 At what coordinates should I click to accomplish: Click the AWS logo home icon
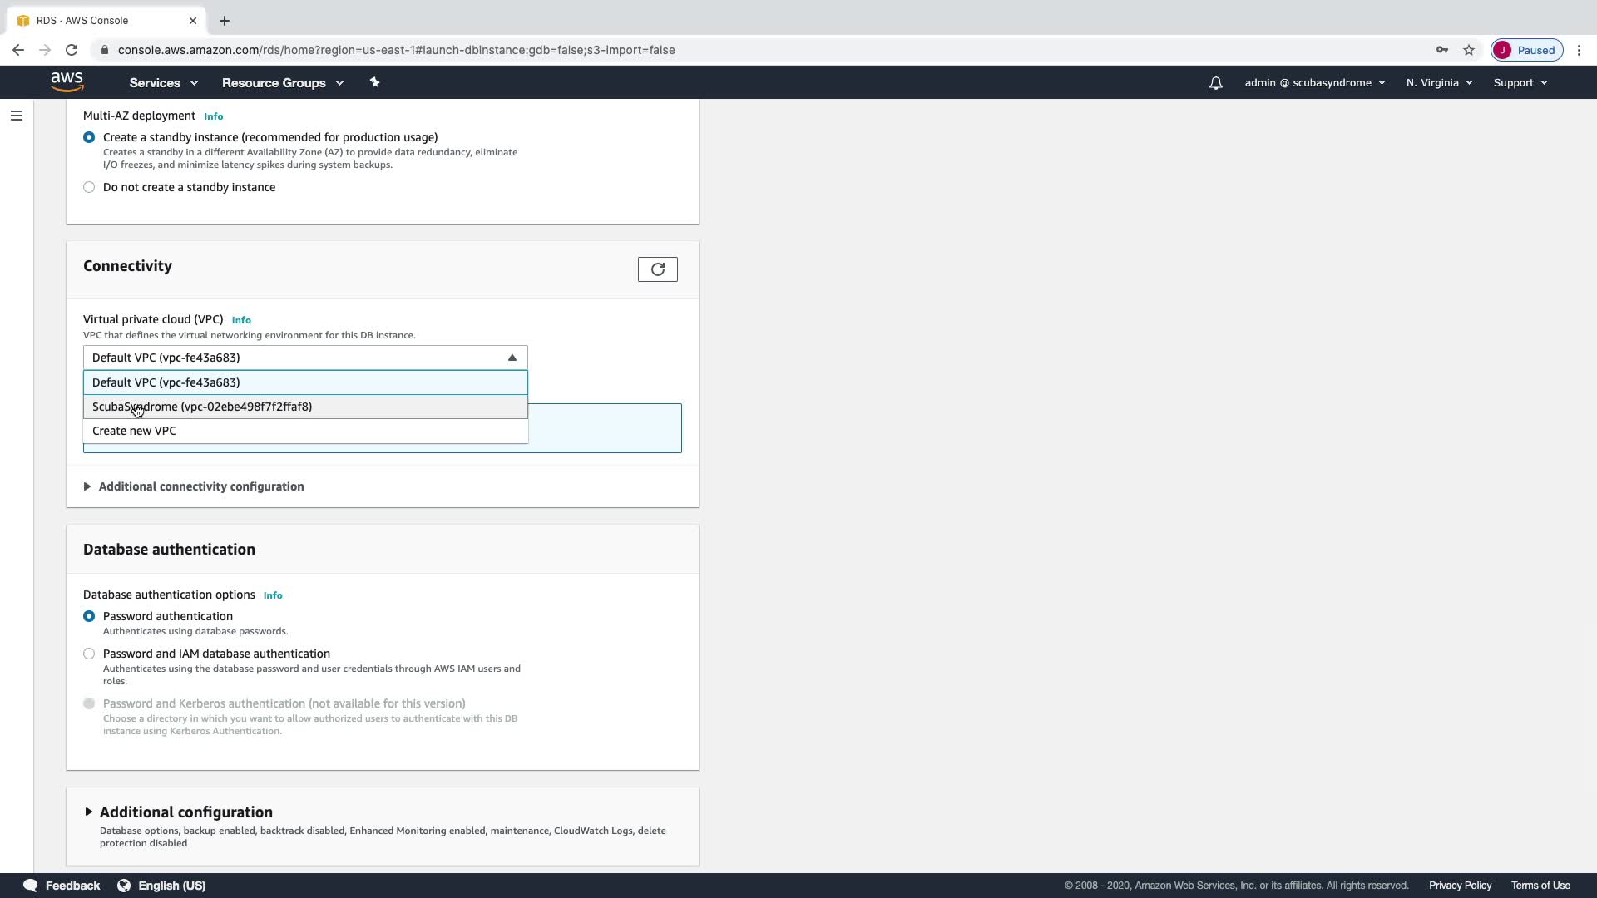[67, 81]
